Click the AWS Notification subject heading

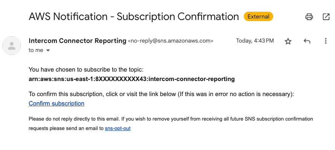[x=134, y=17]
